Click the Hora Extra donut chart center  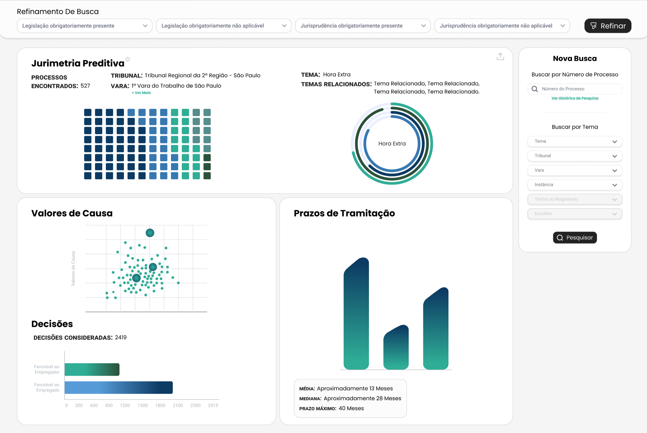[392, 144]
